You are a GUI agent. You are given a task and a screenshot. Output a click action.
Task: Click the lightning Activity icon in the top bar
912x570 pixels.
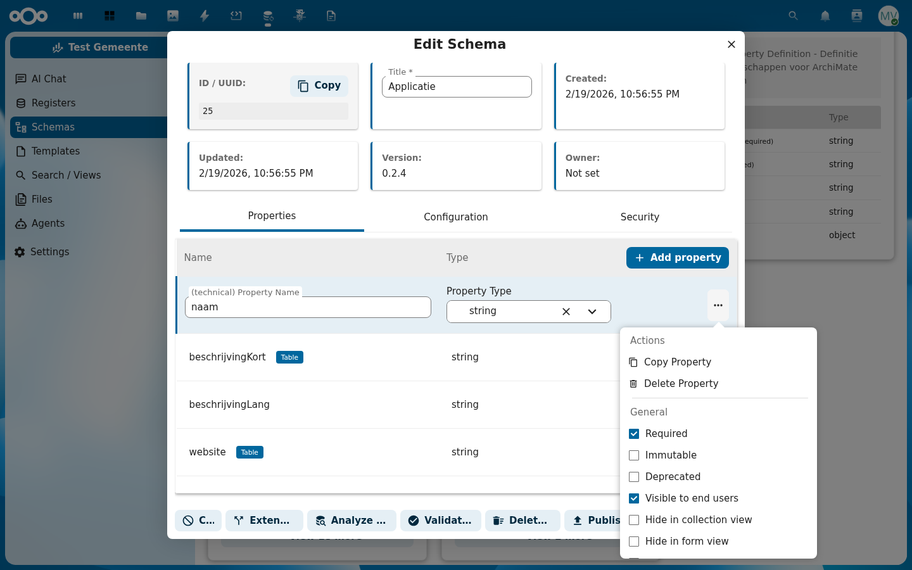pos(204,16)
